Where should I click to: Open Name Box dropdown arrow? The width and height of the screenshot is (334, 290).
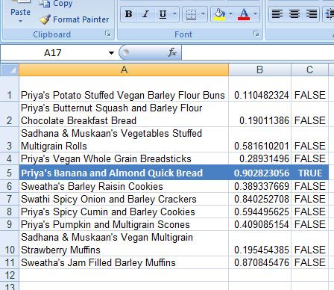111,53
